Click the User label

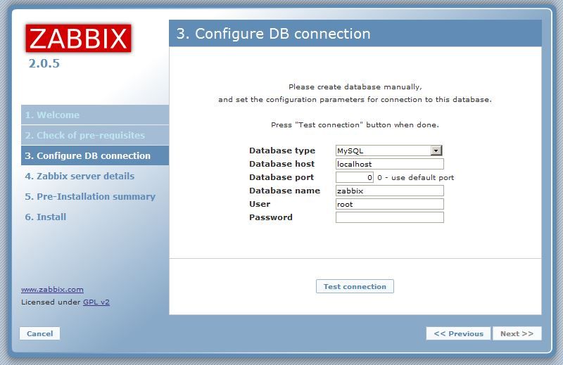(260, 204)
